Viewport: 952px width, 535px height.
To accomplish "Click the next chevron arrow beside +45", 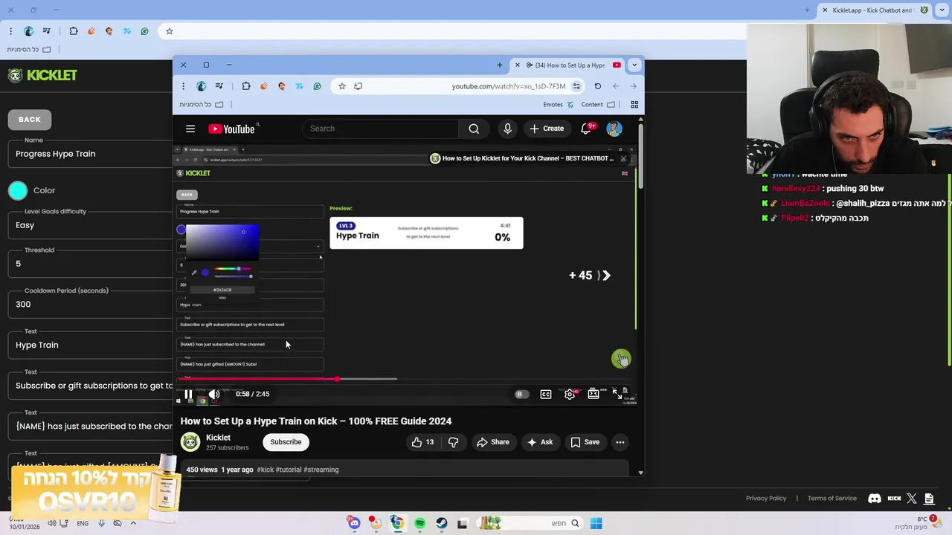I will pos(607,276).
